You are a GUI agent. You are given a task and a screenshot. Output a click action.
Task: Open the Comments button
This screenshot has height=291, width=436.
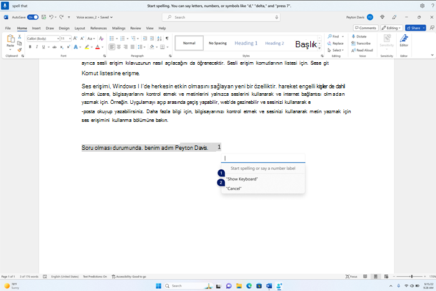(x=366, y=28)
